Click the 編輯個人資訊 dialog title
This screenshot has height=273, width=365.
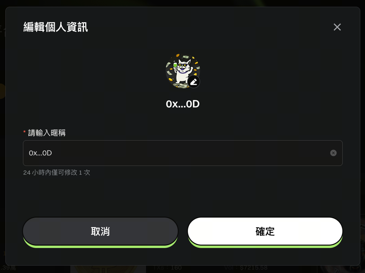tap(55, 27)
